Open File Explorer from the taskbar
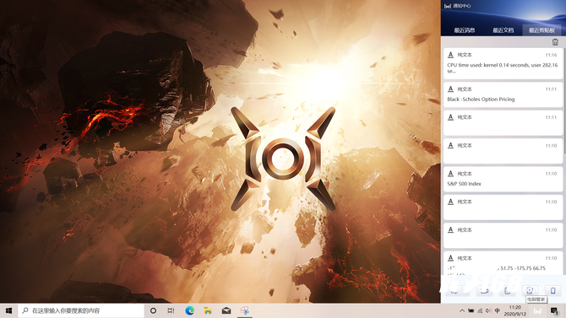566x318 pixels. [208, 310]
